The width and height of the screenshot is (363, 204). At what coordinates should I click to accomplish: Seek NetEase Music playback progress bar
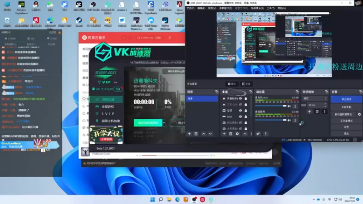(x=176, y=155)
